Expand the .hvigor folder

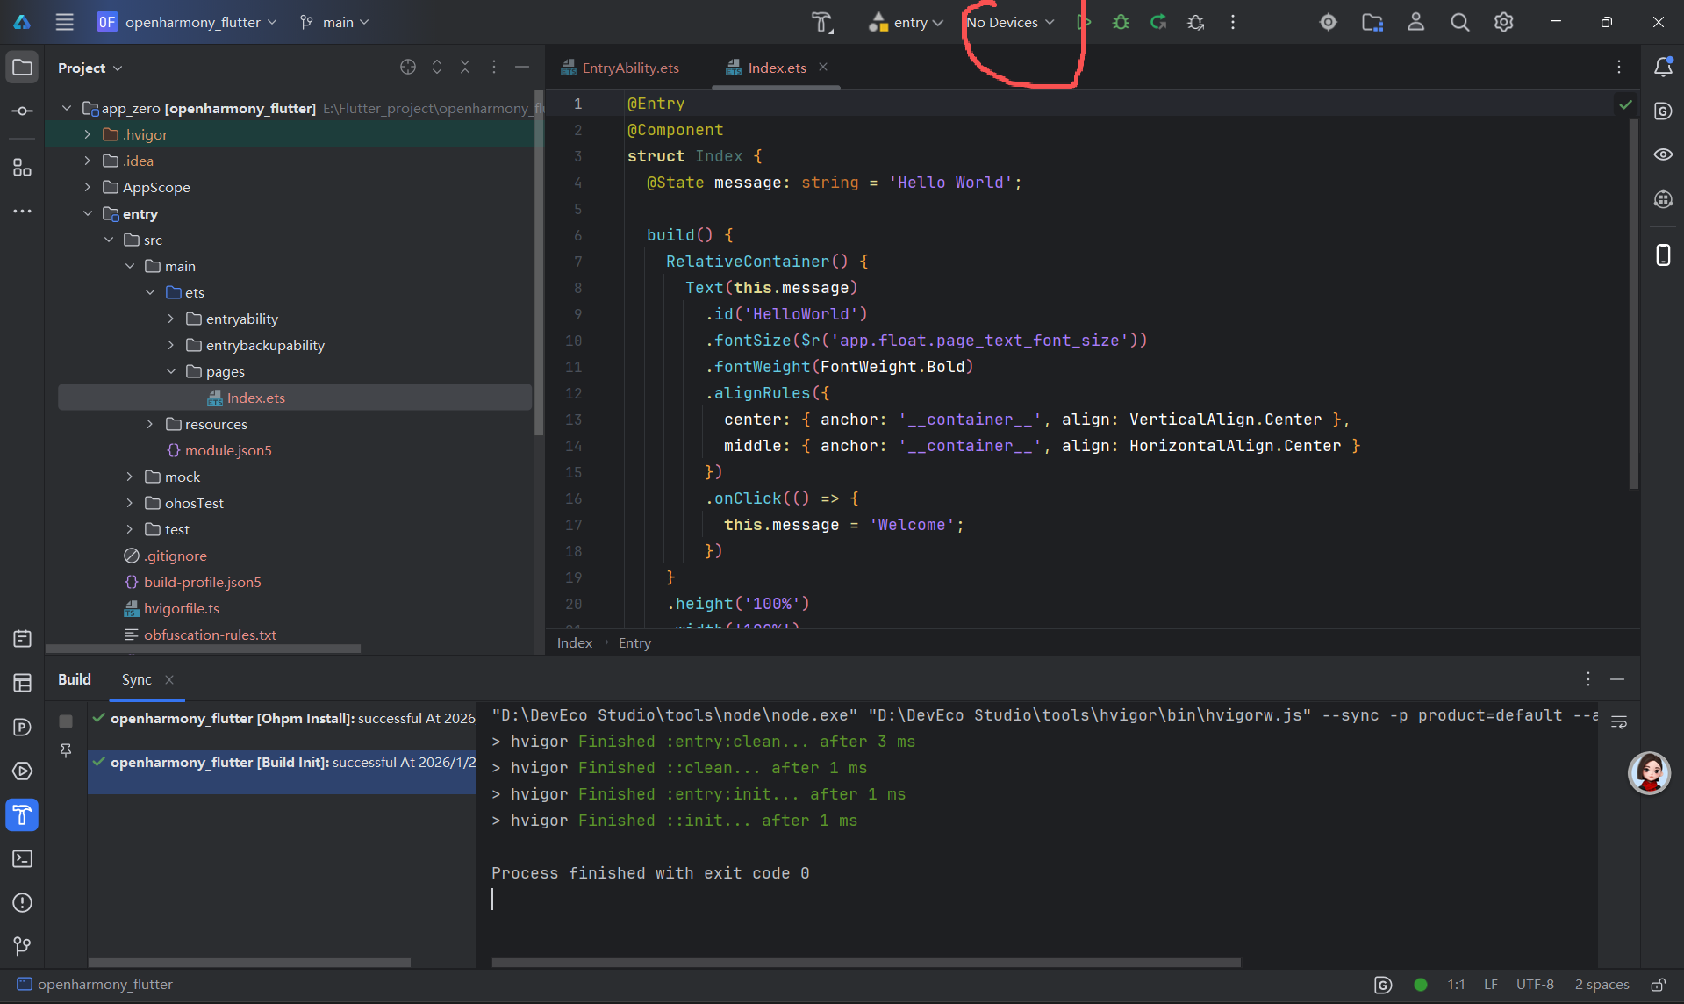[x=88, y=134]
